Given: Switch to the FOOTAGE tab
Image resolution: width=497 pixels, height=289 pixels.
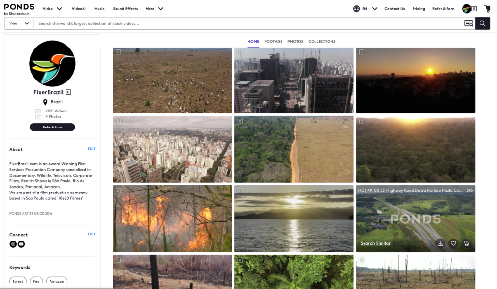Looking at the screenshot, I should tap(273, 42).
